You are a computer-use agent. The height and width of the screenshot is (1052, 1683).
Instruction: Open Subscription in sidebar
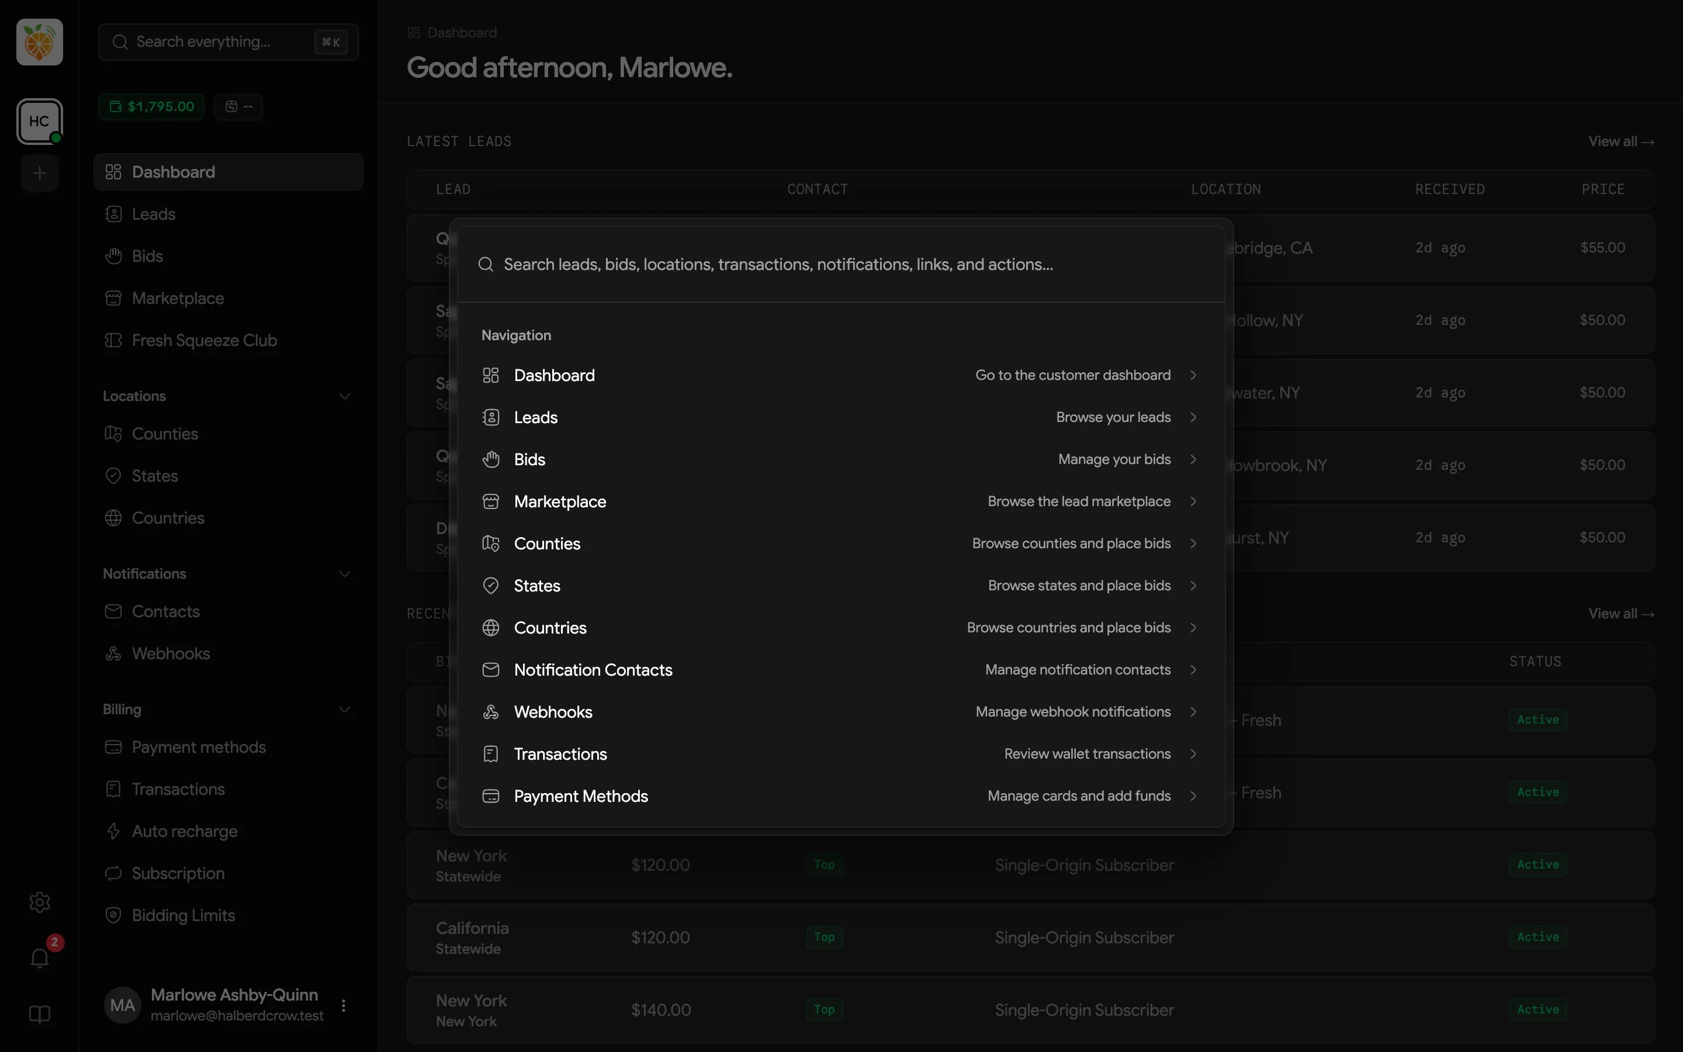(x=228, y=873)
